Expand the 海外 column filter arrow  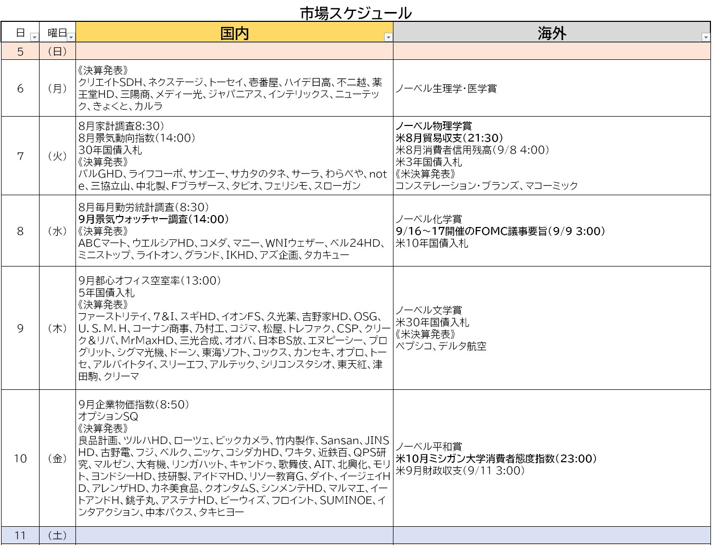click(x=705, y=37)
